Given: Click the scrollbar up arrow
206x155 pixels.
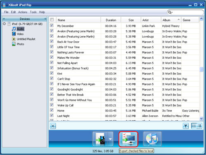Looking at the screenshot, I should [201, 19].
